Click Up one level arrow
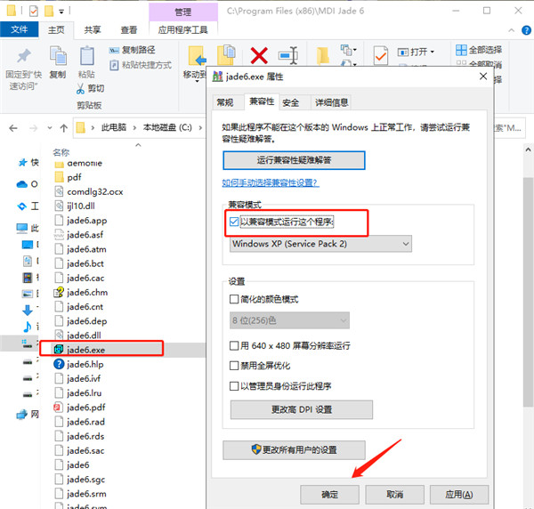This screenshot has height=509, width=534. tap(64, 128)
